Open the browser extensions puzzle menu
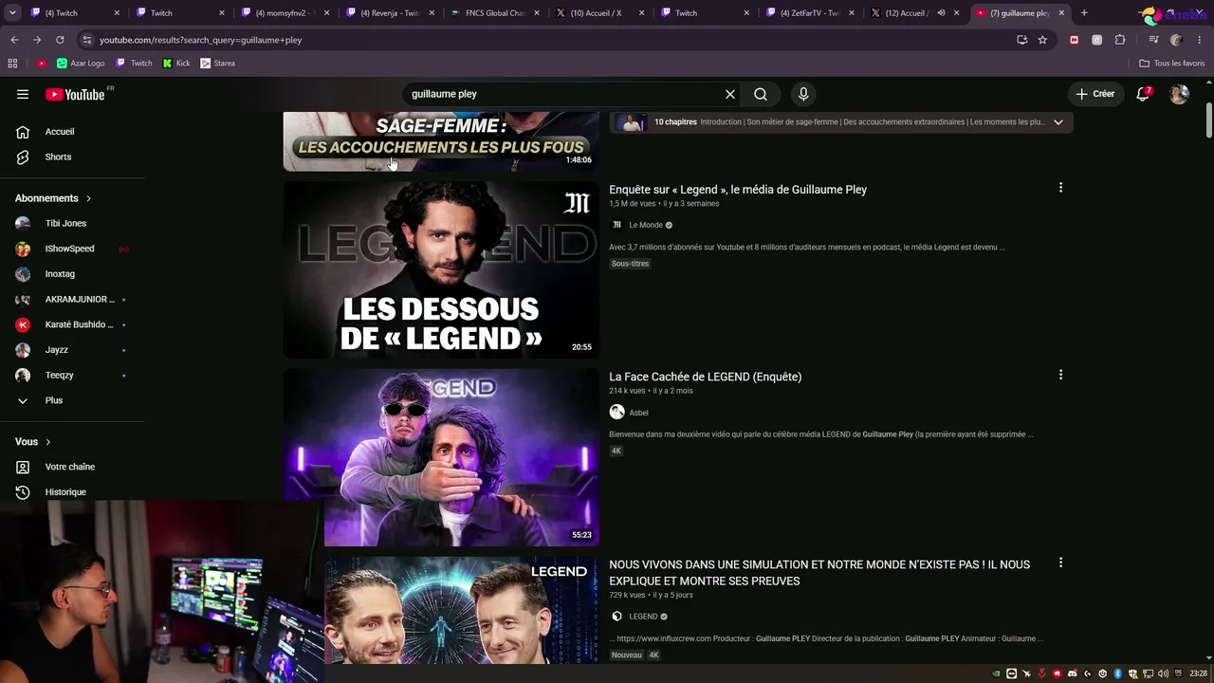This screenshot has height=683, width=1214. tap(1120, 40)
